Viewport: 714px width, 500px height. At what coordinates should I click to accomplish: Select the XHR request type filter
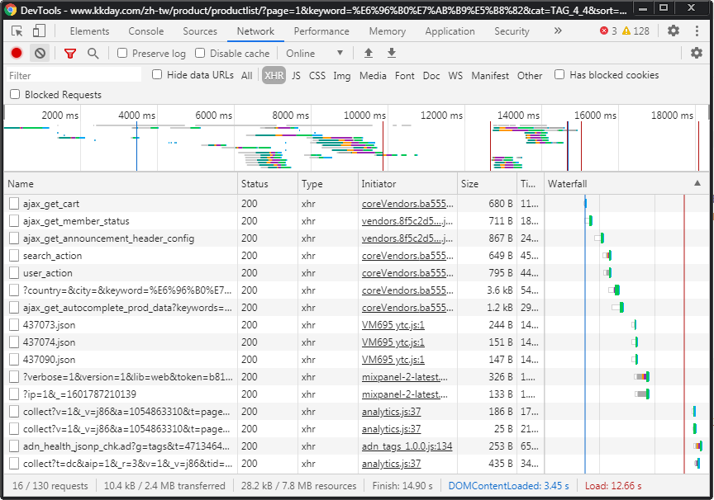click(274, 75)
